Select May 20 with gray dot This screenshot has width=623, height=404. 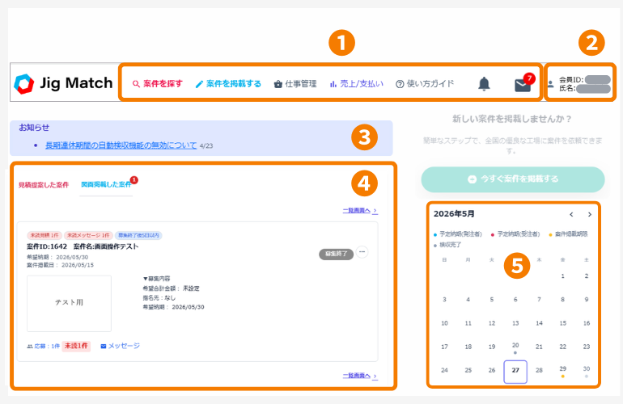pos(515,346)
